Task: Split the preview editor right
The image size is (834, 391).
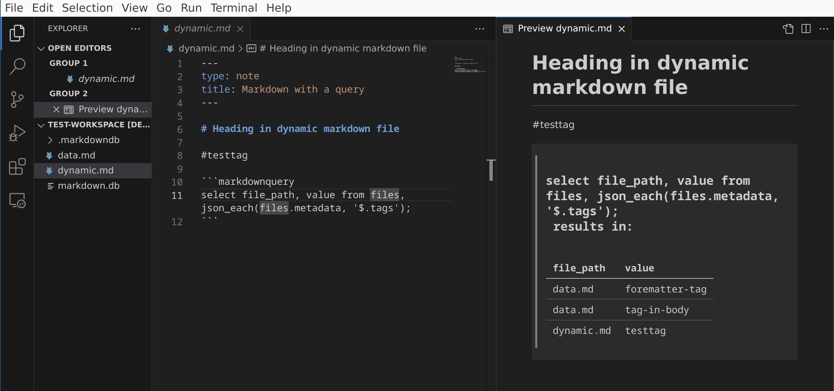Action: coord(806,29)
